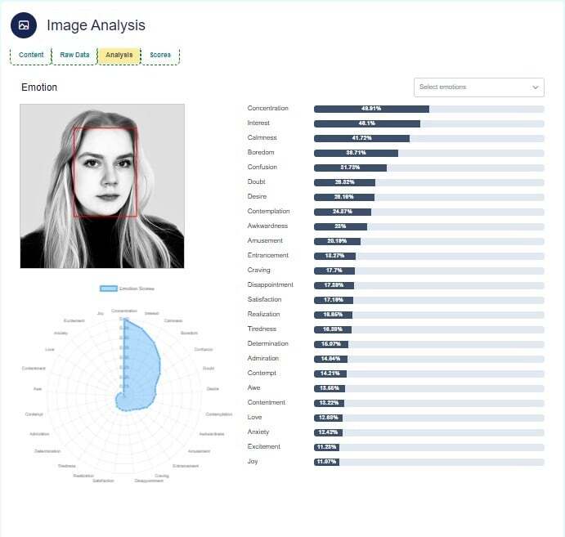565x537 pixels.
Task: Click the Excitement emotion label in list
Action: click(264, 447)
